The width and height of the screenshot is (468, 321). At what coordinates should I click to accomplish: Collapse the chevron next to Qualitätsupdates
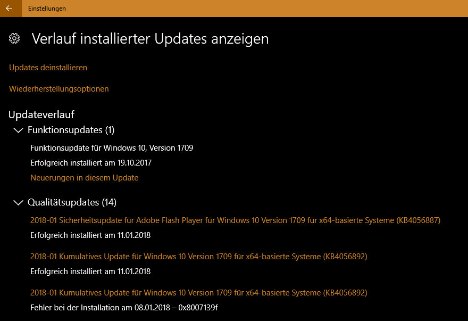pyautogui.click(x=19, y=202)
